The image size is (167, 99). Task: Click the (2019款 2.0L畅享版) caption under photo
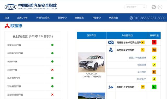(92, 77)
